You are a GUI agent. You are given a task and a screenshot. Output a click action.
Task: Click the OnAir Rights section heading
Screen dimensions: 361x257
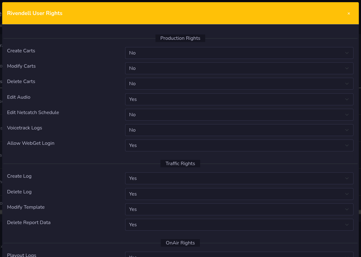180,243
